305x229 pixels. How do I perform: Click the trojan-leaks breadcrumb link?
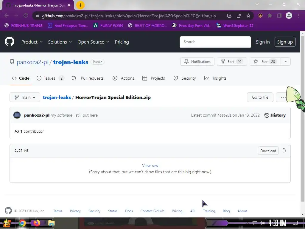coord(57,98)
